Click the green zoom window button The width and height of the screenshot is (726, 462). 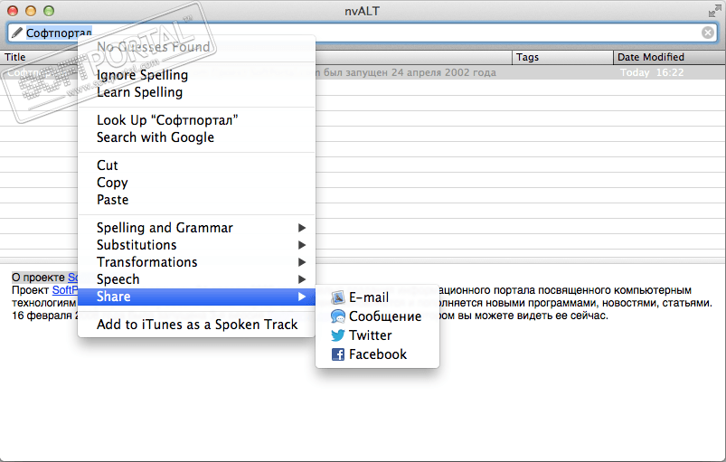point(49,10)
